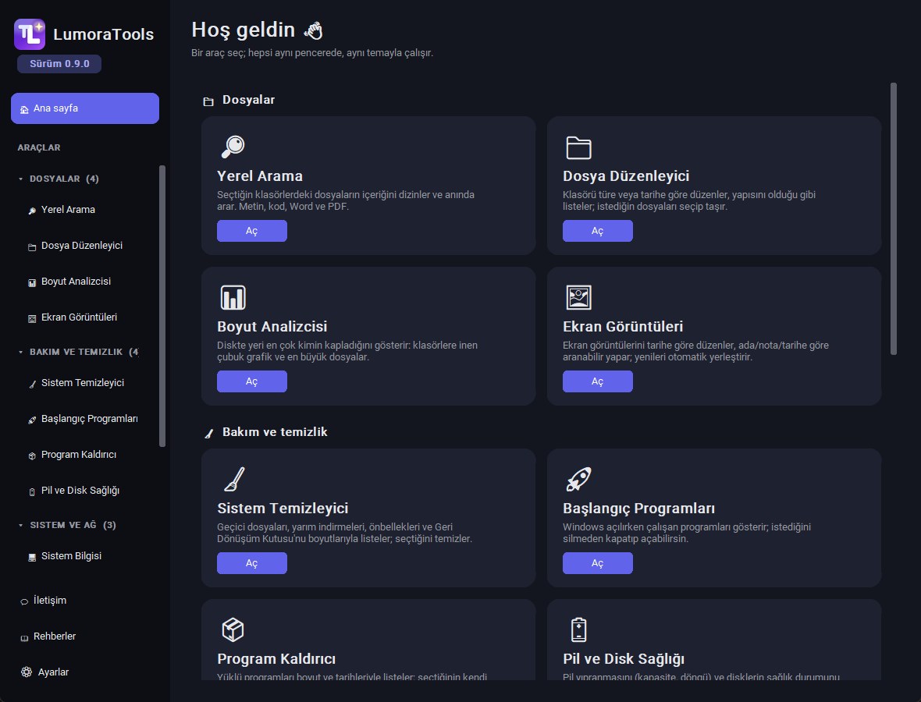The width and height of the screenshot is (921, 702).
Task: Click the bar chart icon on Boyut Analizcisi card
Action: click(233, 298)
